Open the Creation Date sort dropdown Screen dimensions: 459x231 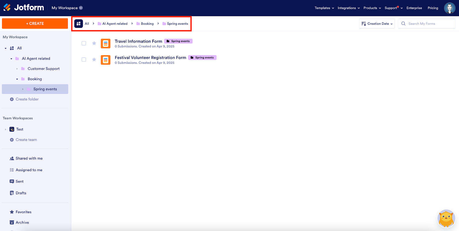click(377, 24)
